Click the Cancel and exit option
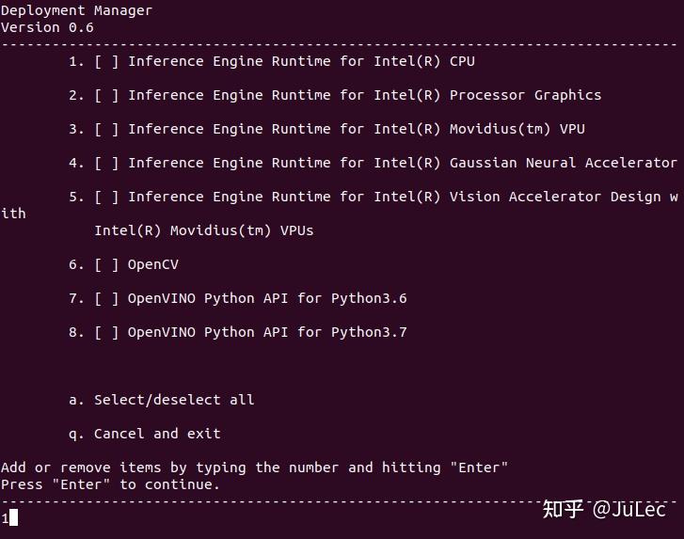The width and height of the screenshot is (684, 539). [x=145, y=434]
